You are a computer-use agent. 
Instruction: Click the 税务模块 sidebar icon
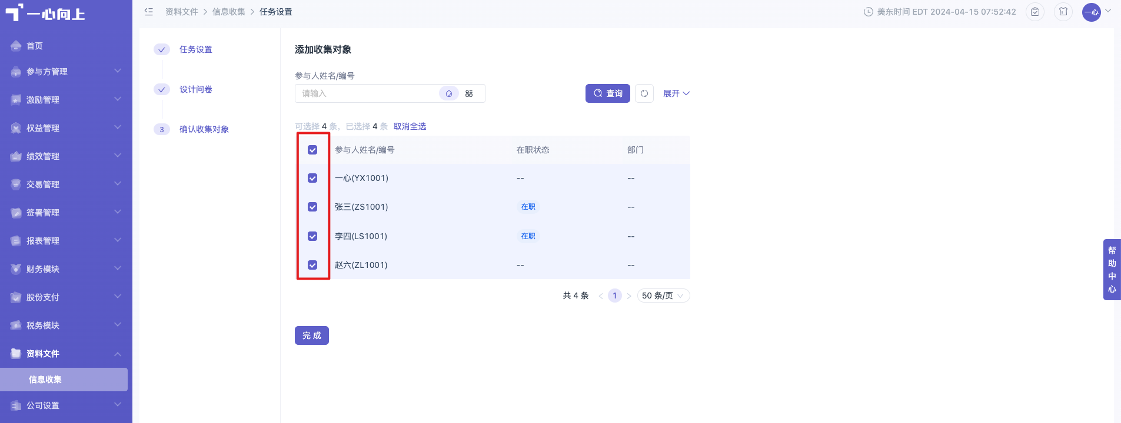click(x=16, y=325)
